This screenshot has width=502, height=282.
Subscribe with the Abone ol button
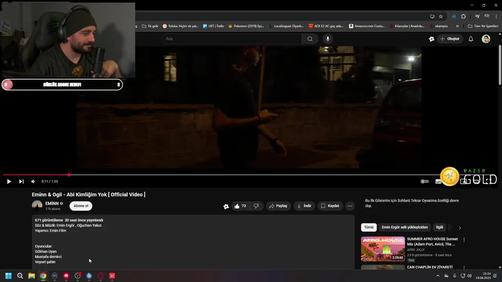point(81,206)
